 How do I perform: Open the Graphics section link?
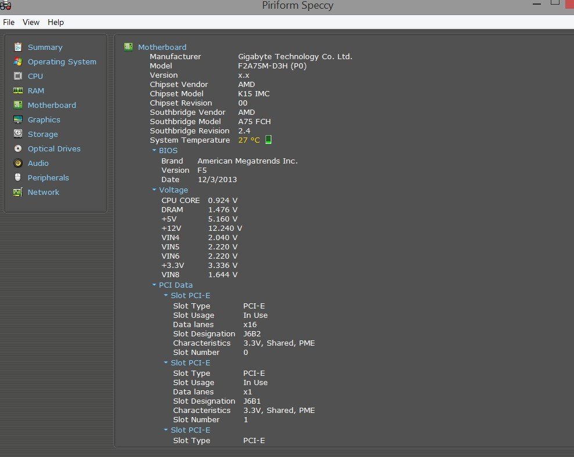click(44, 120)
